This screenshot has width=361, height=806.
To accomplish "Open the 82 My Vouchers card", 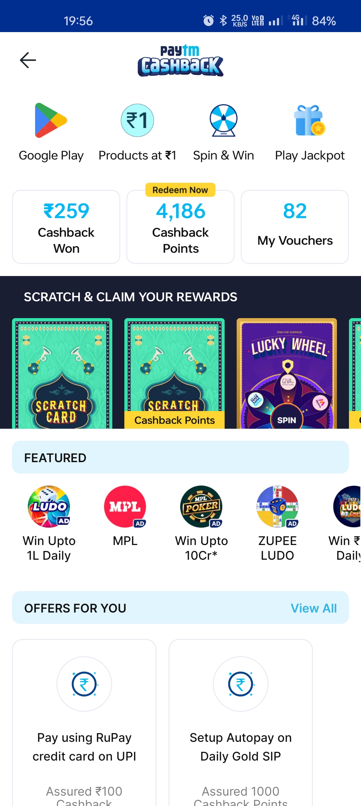I will pos(295,227).
